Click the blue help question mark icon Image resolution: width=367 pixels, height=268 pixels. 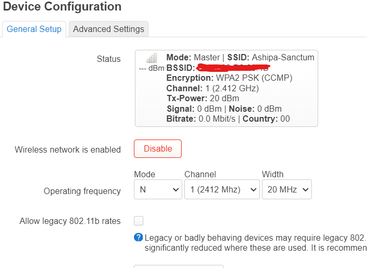tap(138, 238)
